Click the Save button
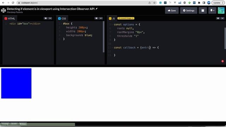Screen dimensions: 226x127 pyautogui.click(x=172, y=10)
